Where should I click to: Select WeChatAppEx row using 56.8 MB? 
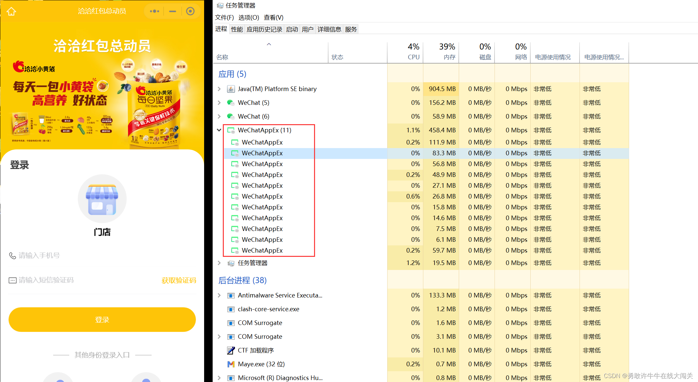click(x=426, y=164)
